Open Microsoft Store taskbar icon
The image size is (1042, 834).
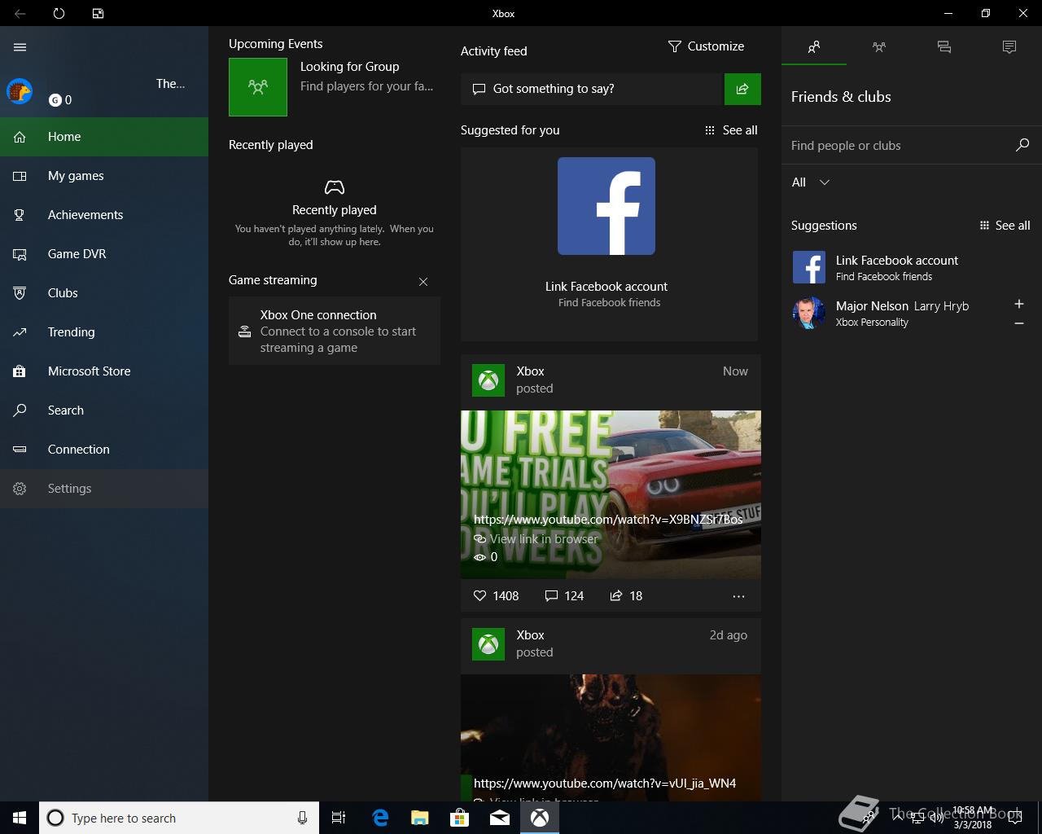click(x=460, y=818)
